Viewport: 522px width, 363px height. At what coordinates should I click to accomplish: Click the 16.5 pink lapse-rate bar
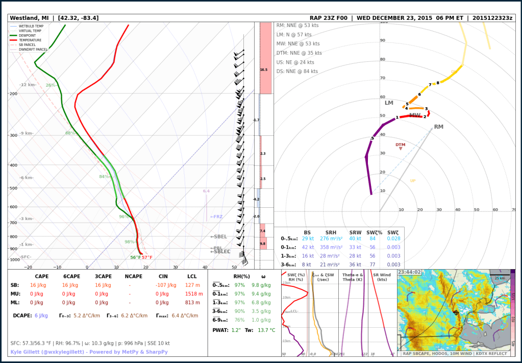click(265, 58)
